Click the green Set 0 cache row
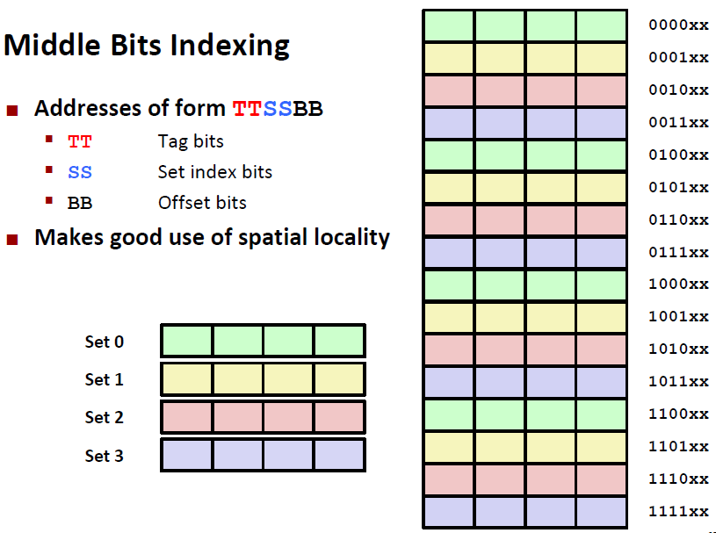The image size is (716, 533). point(263,341)
